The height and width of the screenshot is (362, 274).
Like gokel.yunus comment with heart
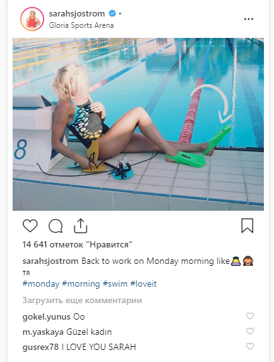point(250,316)
